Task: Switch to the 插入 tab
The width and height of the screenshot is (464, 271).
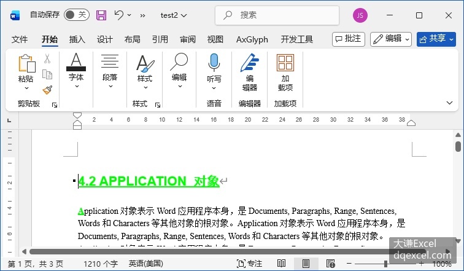Action: point(77,39)
